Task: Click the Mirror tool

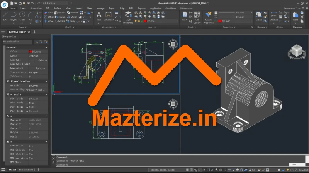Action: coord(72,17)
